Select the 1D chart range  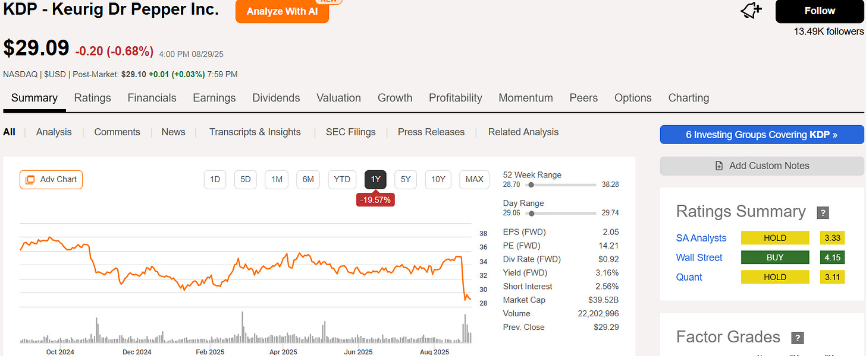point(215,179)
